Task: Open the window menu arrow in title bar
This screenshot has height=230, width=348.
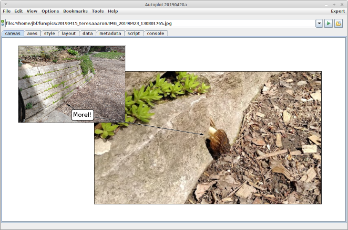Action: 6,4
